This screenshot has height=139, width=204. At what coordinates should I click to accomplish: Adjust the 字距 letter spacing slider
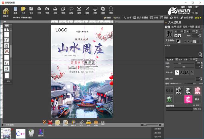point(184,67)
